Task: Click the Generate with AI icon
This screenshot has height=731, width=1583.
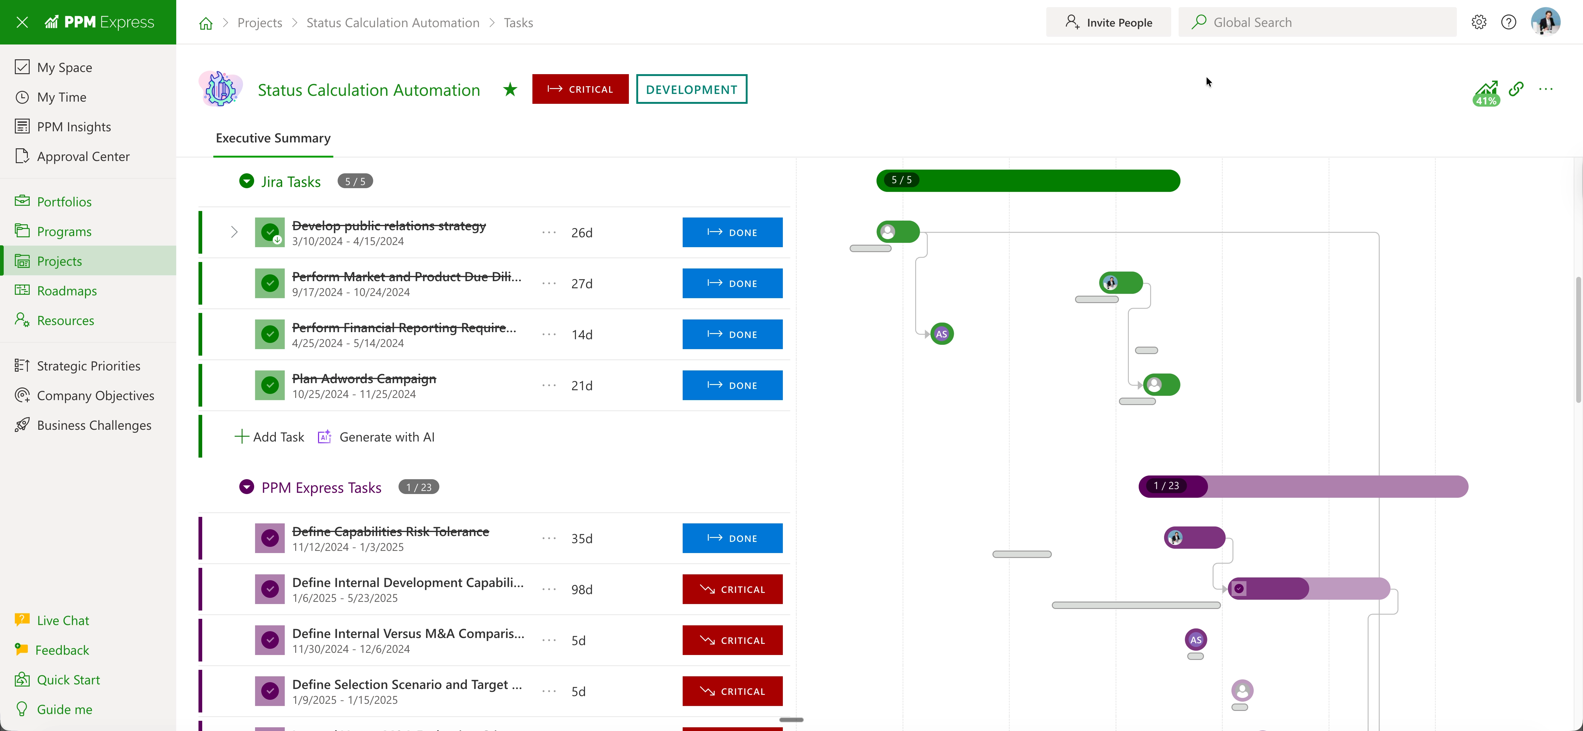Action: 324,437
